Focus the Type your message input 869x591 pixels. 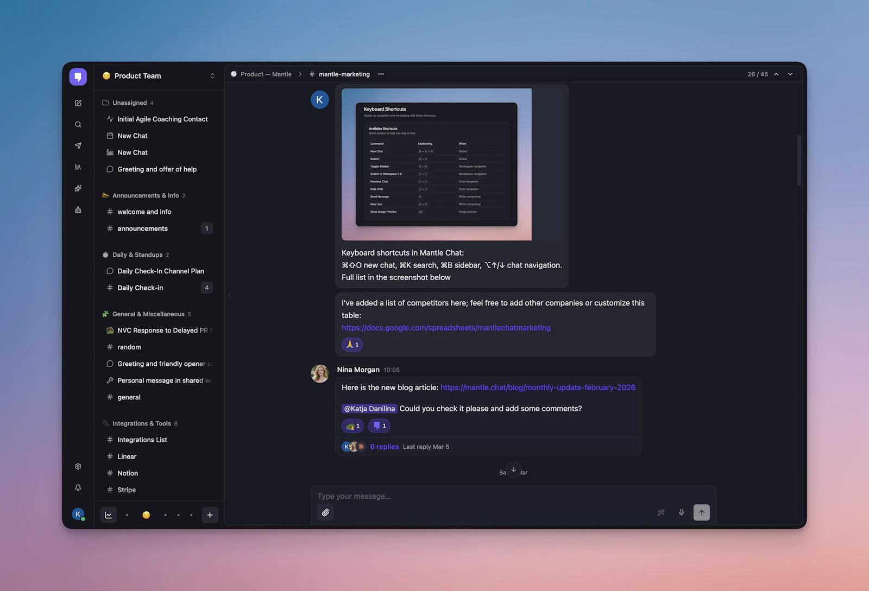click(513, 496)
